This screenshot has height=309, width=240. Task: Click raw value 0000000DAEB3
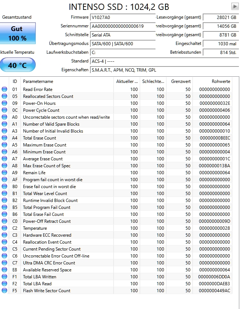click(214, 283)
